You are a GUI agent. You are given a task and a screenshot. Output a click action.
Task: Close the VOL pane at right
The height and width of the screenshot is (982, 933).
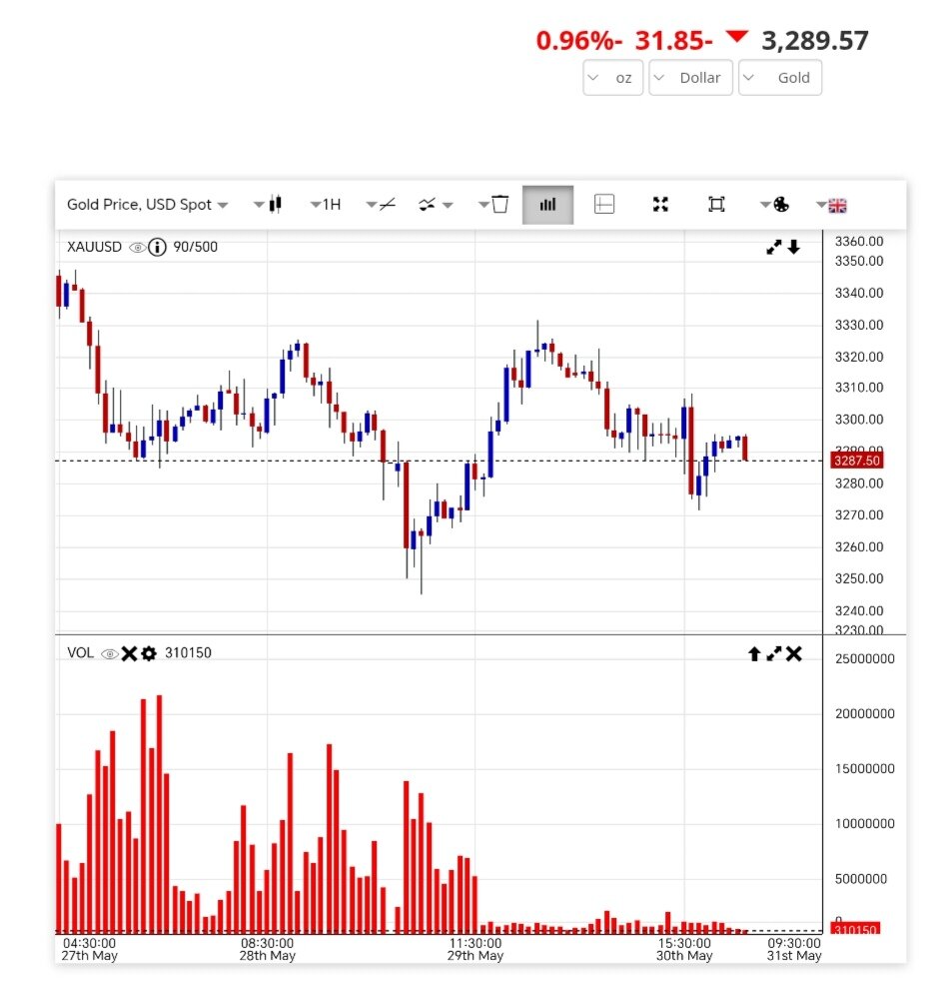794,653
